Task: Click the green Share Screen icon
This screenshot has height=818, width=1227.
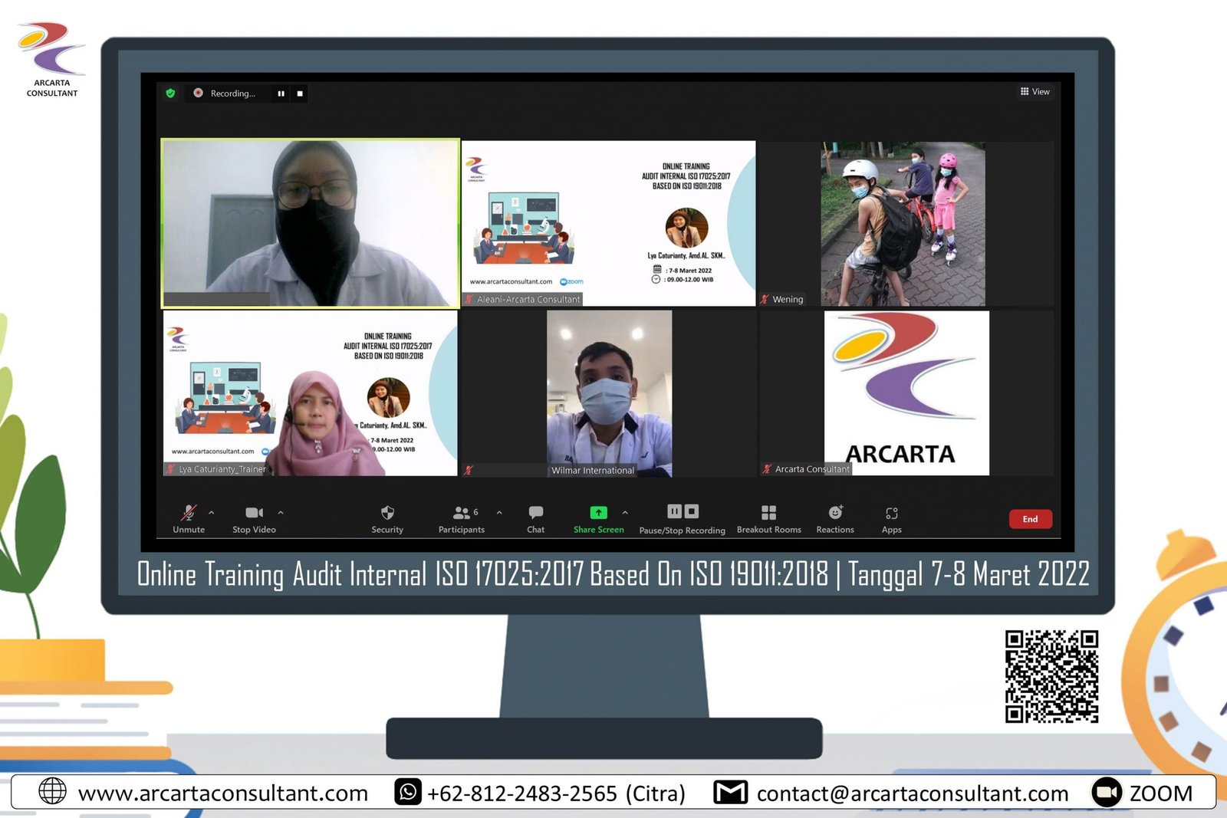Action: pyautogui.click(x=598, y=512)
